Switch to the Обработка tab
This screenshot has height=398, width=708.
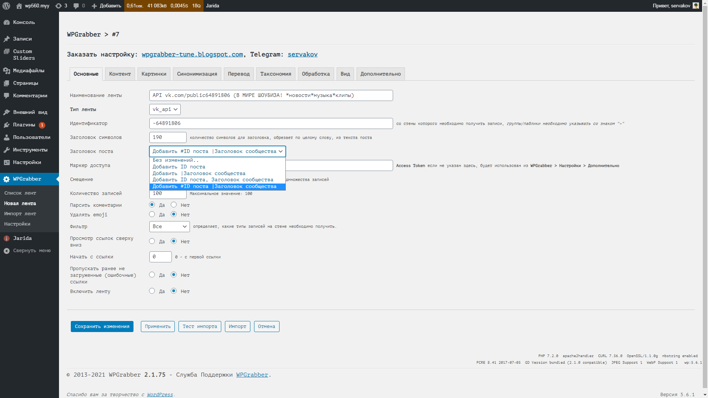click(x=316, y=74)
